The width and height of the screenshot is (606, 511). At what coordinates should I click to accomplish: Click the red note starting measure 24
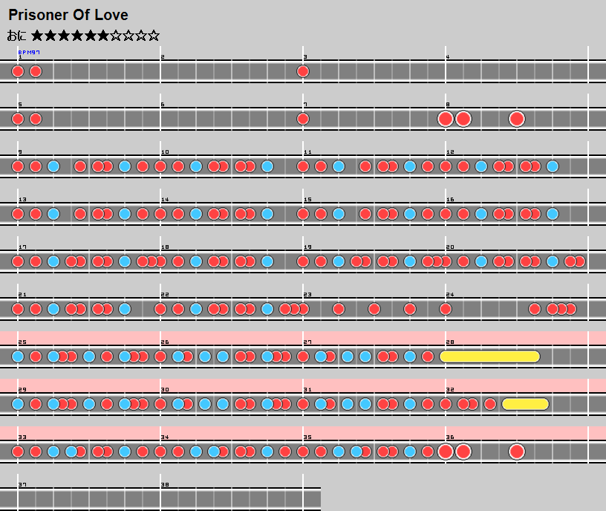click(446, 309)
